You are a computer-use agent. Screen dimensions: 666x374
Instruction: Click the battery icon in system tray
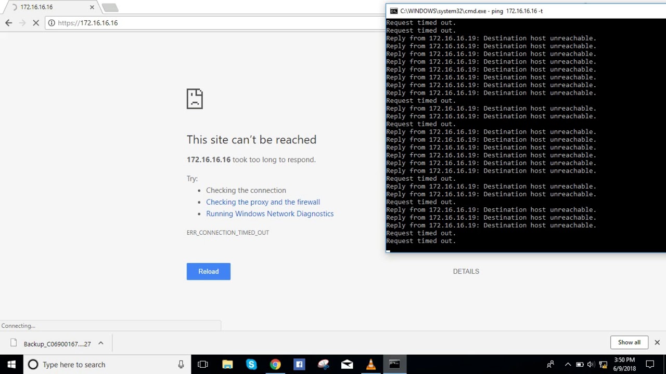click(580, 365)
